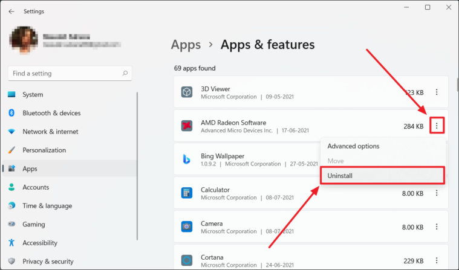Click Camera app icon
Viewport: 459px width, 270px height.
click(x=186, y=227)
